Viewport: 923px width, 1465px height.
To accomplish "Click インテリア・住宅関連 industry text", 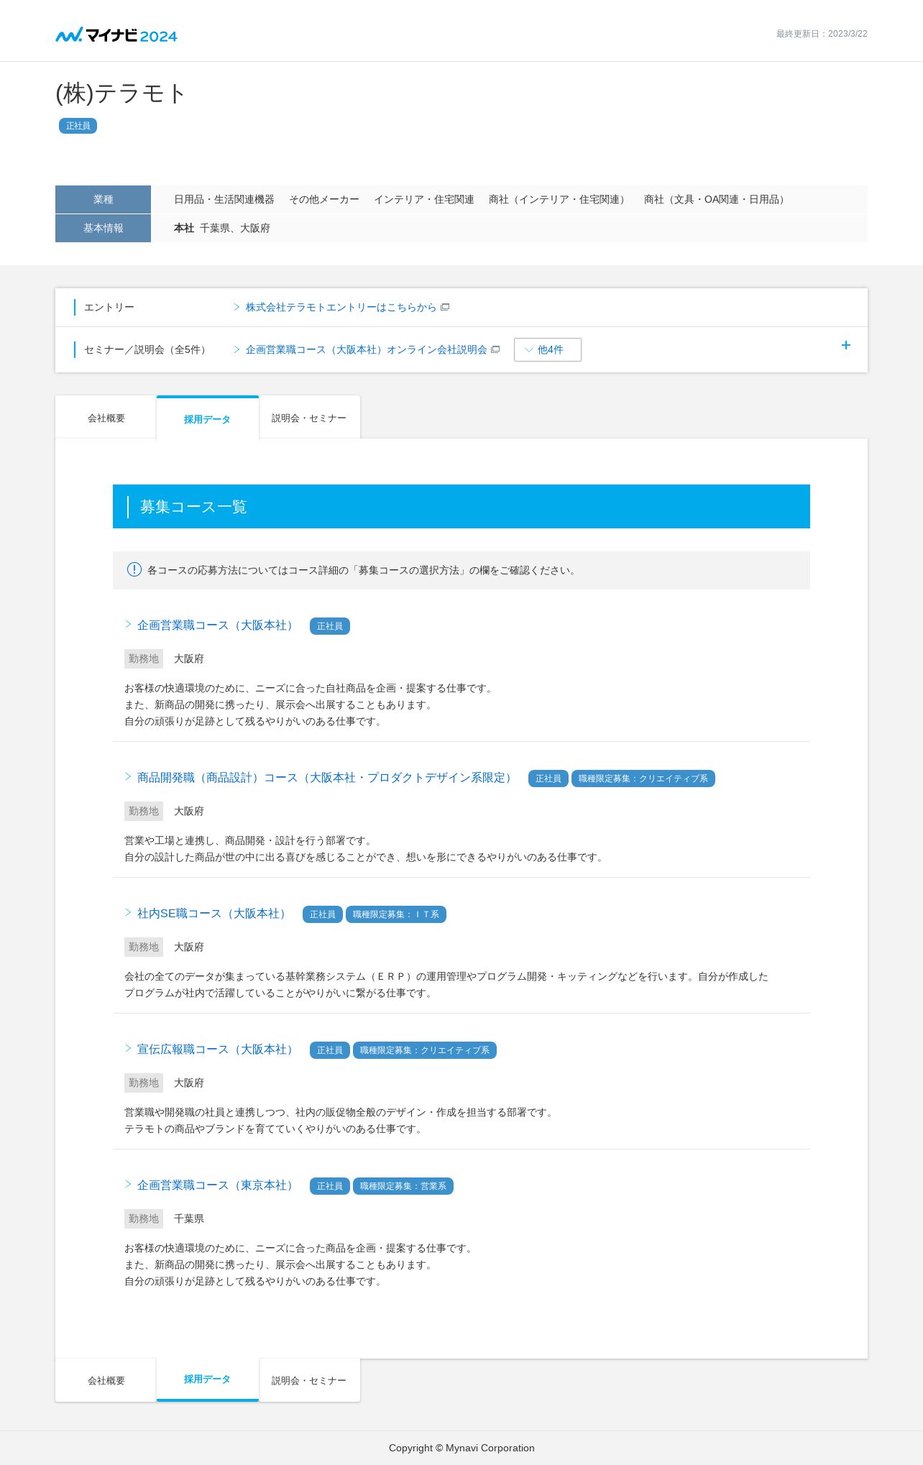I will click(424, 199).
